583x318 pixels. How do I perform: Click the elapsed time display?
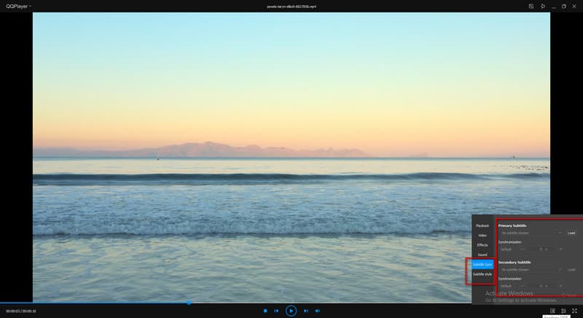(12, 311)
